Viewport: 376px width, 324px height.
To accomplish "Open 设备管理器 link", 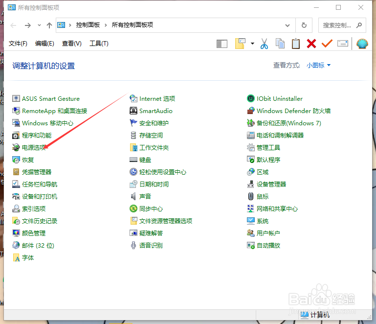I will (271, 185).
